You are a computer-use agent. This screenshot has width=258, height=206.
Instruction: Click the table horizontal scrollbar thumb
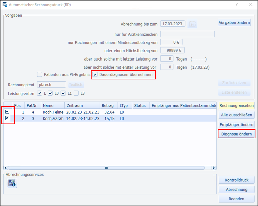(106, 168)
